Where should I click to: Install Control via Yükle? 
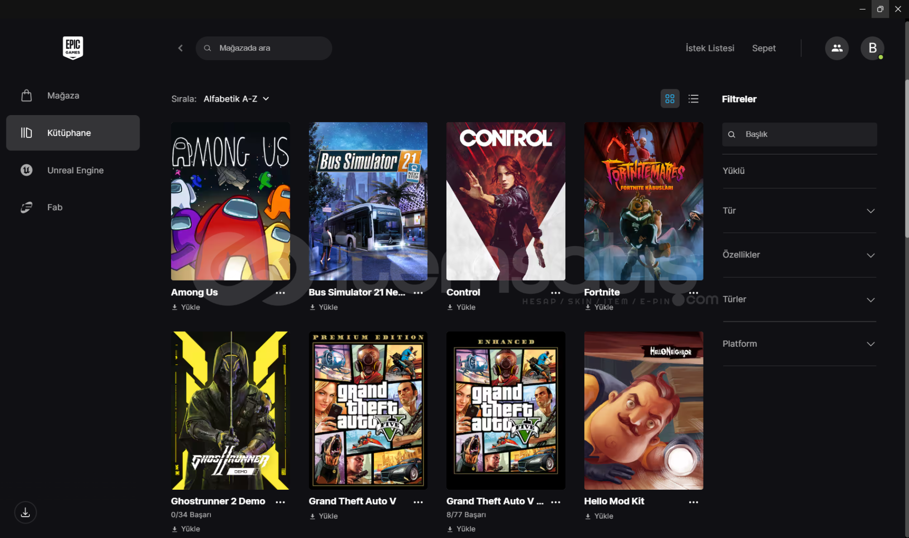(461, 307)
